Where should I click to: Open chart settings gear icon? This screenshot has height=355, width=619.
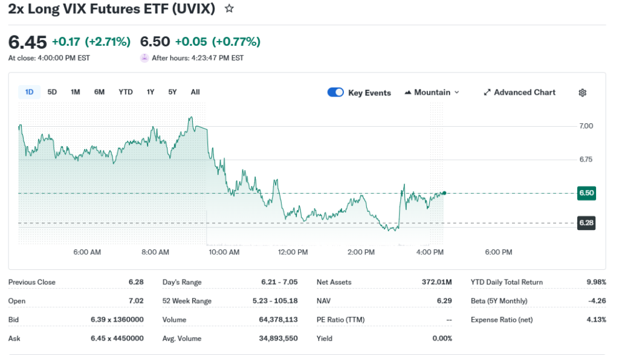(x=583, y=92)
